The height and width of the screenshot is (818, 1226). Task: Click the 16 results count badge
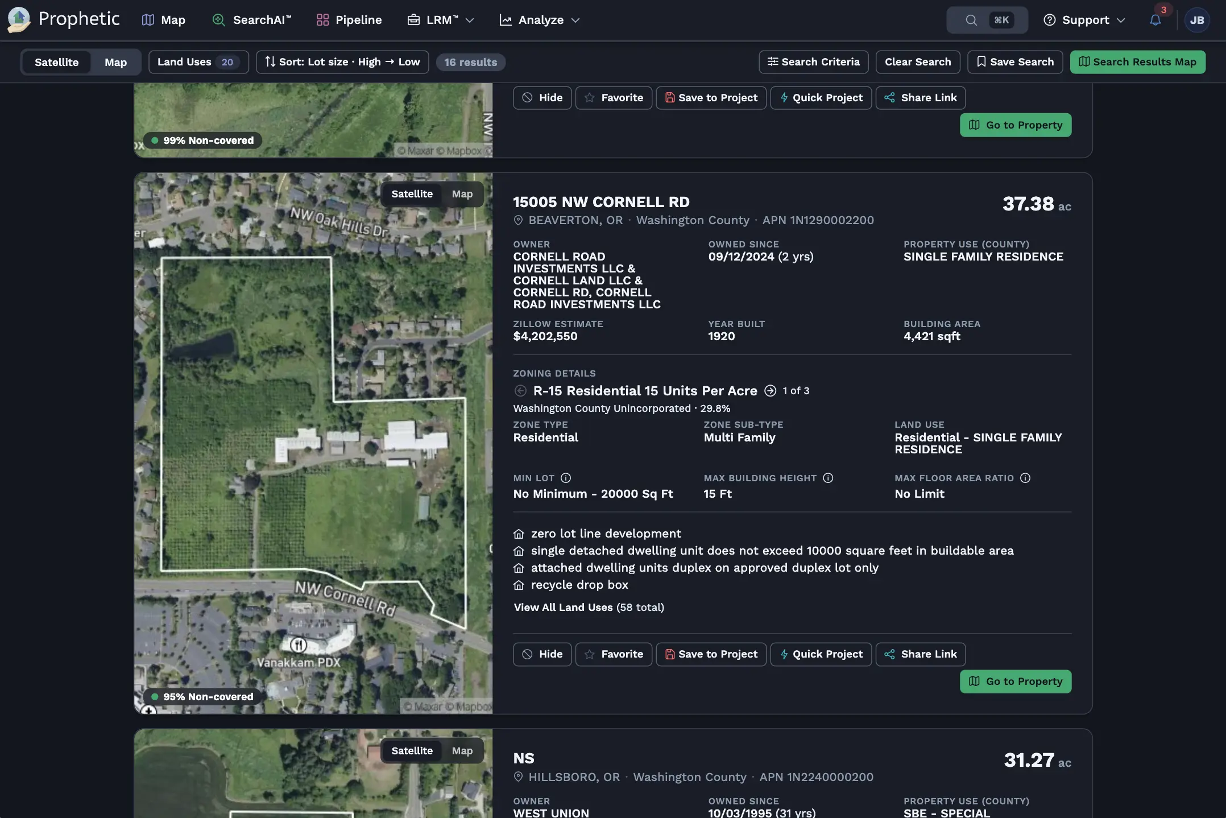[470, 62]
